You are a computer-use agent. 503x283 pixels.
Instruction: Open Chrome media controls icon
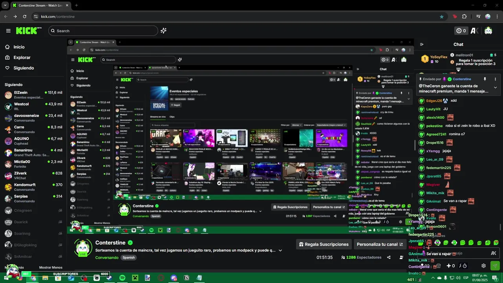[x=478, y=17]
